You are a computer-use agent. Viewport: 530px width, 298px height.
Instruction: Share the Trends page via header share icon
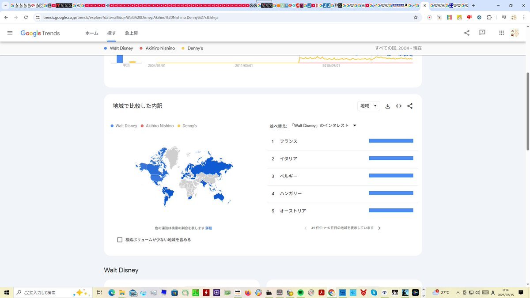tap(467, 33)
